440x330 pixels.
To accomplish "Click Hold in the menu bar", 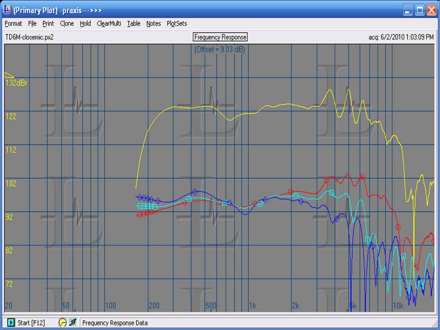I will click(85, 23).
